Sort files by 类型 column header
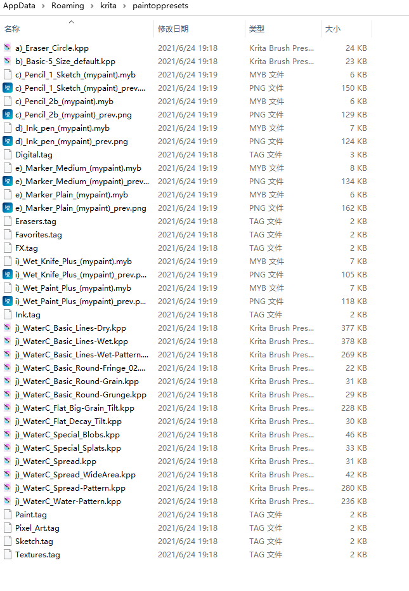409x591 pixels. point(256,29)
